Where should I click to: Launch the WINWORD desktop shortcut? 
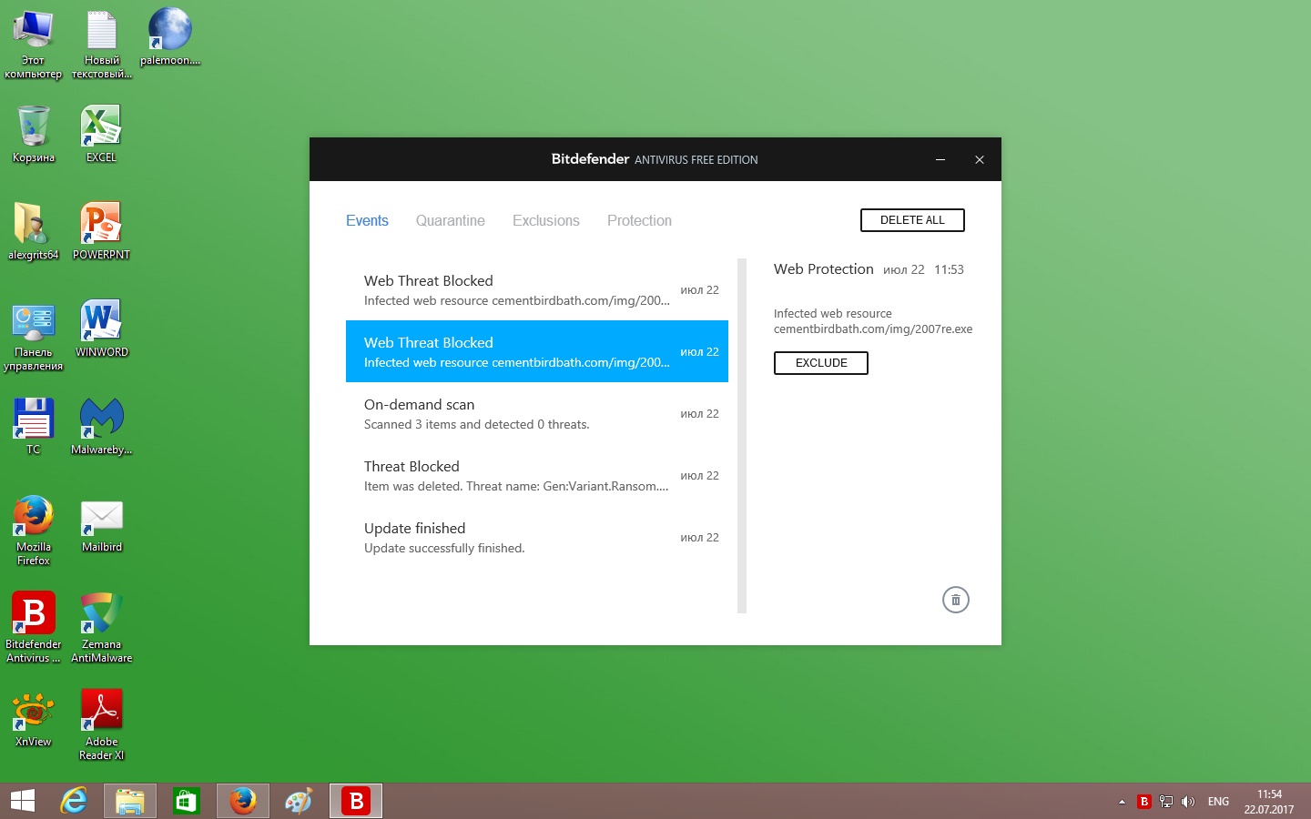point(101,329)
